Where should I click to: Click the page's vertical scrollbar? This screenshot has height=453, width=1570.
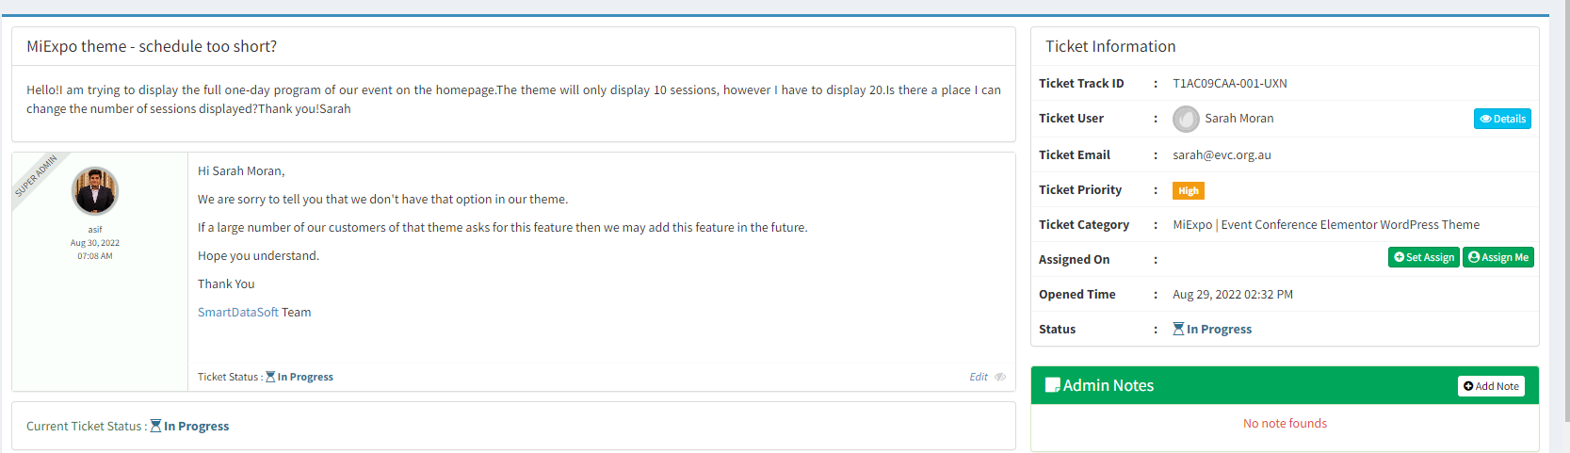[1560, 226]
